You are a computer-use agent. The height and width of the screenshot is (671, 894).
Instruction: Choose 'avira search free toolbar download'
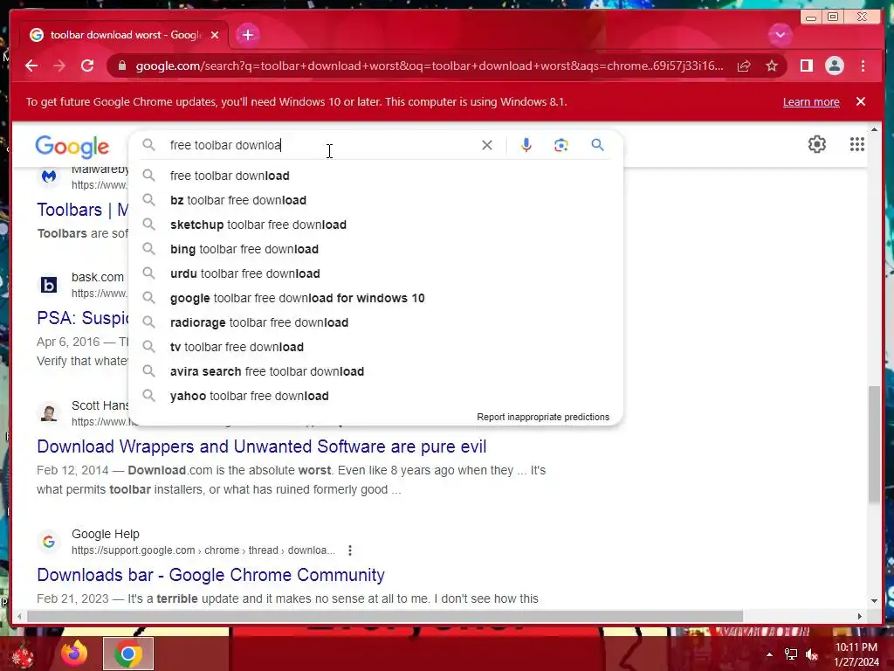[376, 372]
